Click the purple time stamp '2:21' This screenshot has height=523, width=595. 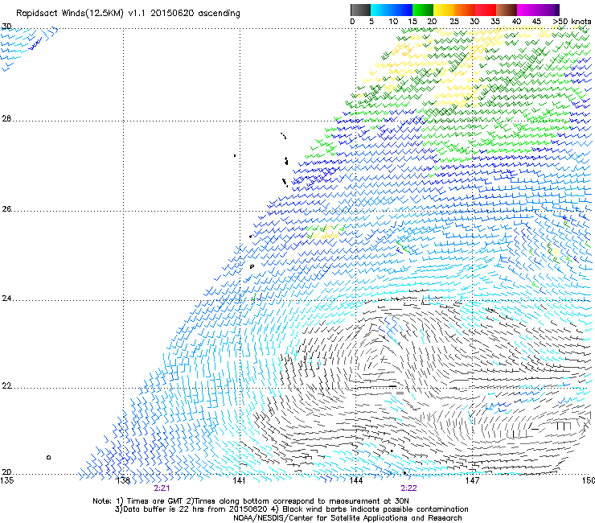tap(162, 488)
